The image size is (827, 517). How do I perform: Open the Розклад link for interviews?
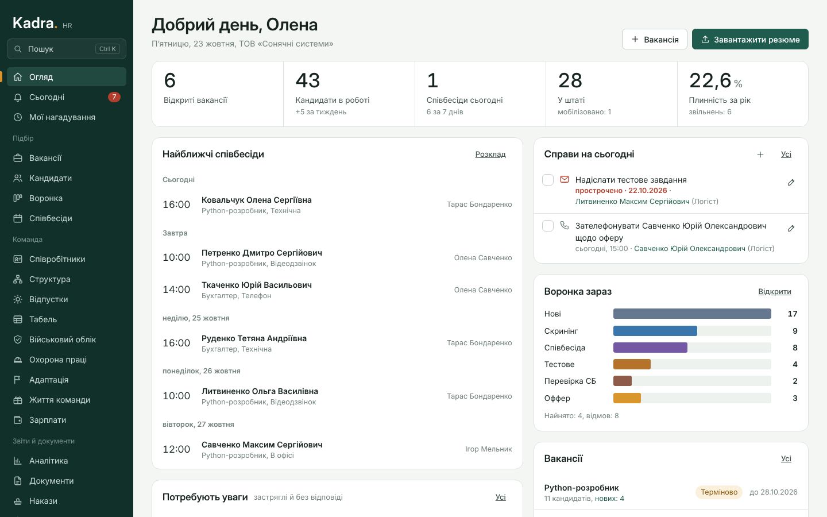tap(490, 155)
